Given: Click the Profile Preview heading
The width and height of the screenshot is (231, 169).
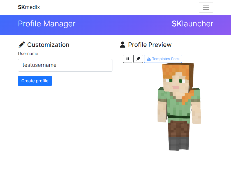Looking at the screenshot, I should pos(146,45).
